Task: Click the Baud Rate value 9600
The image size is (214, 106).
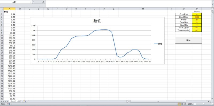Action: (197, 17)
